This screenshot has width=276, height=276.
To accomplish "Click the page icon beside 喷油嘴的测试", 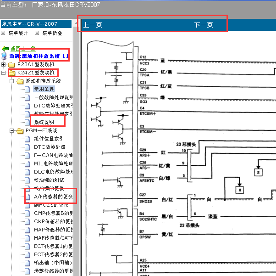I will [28, 180].
